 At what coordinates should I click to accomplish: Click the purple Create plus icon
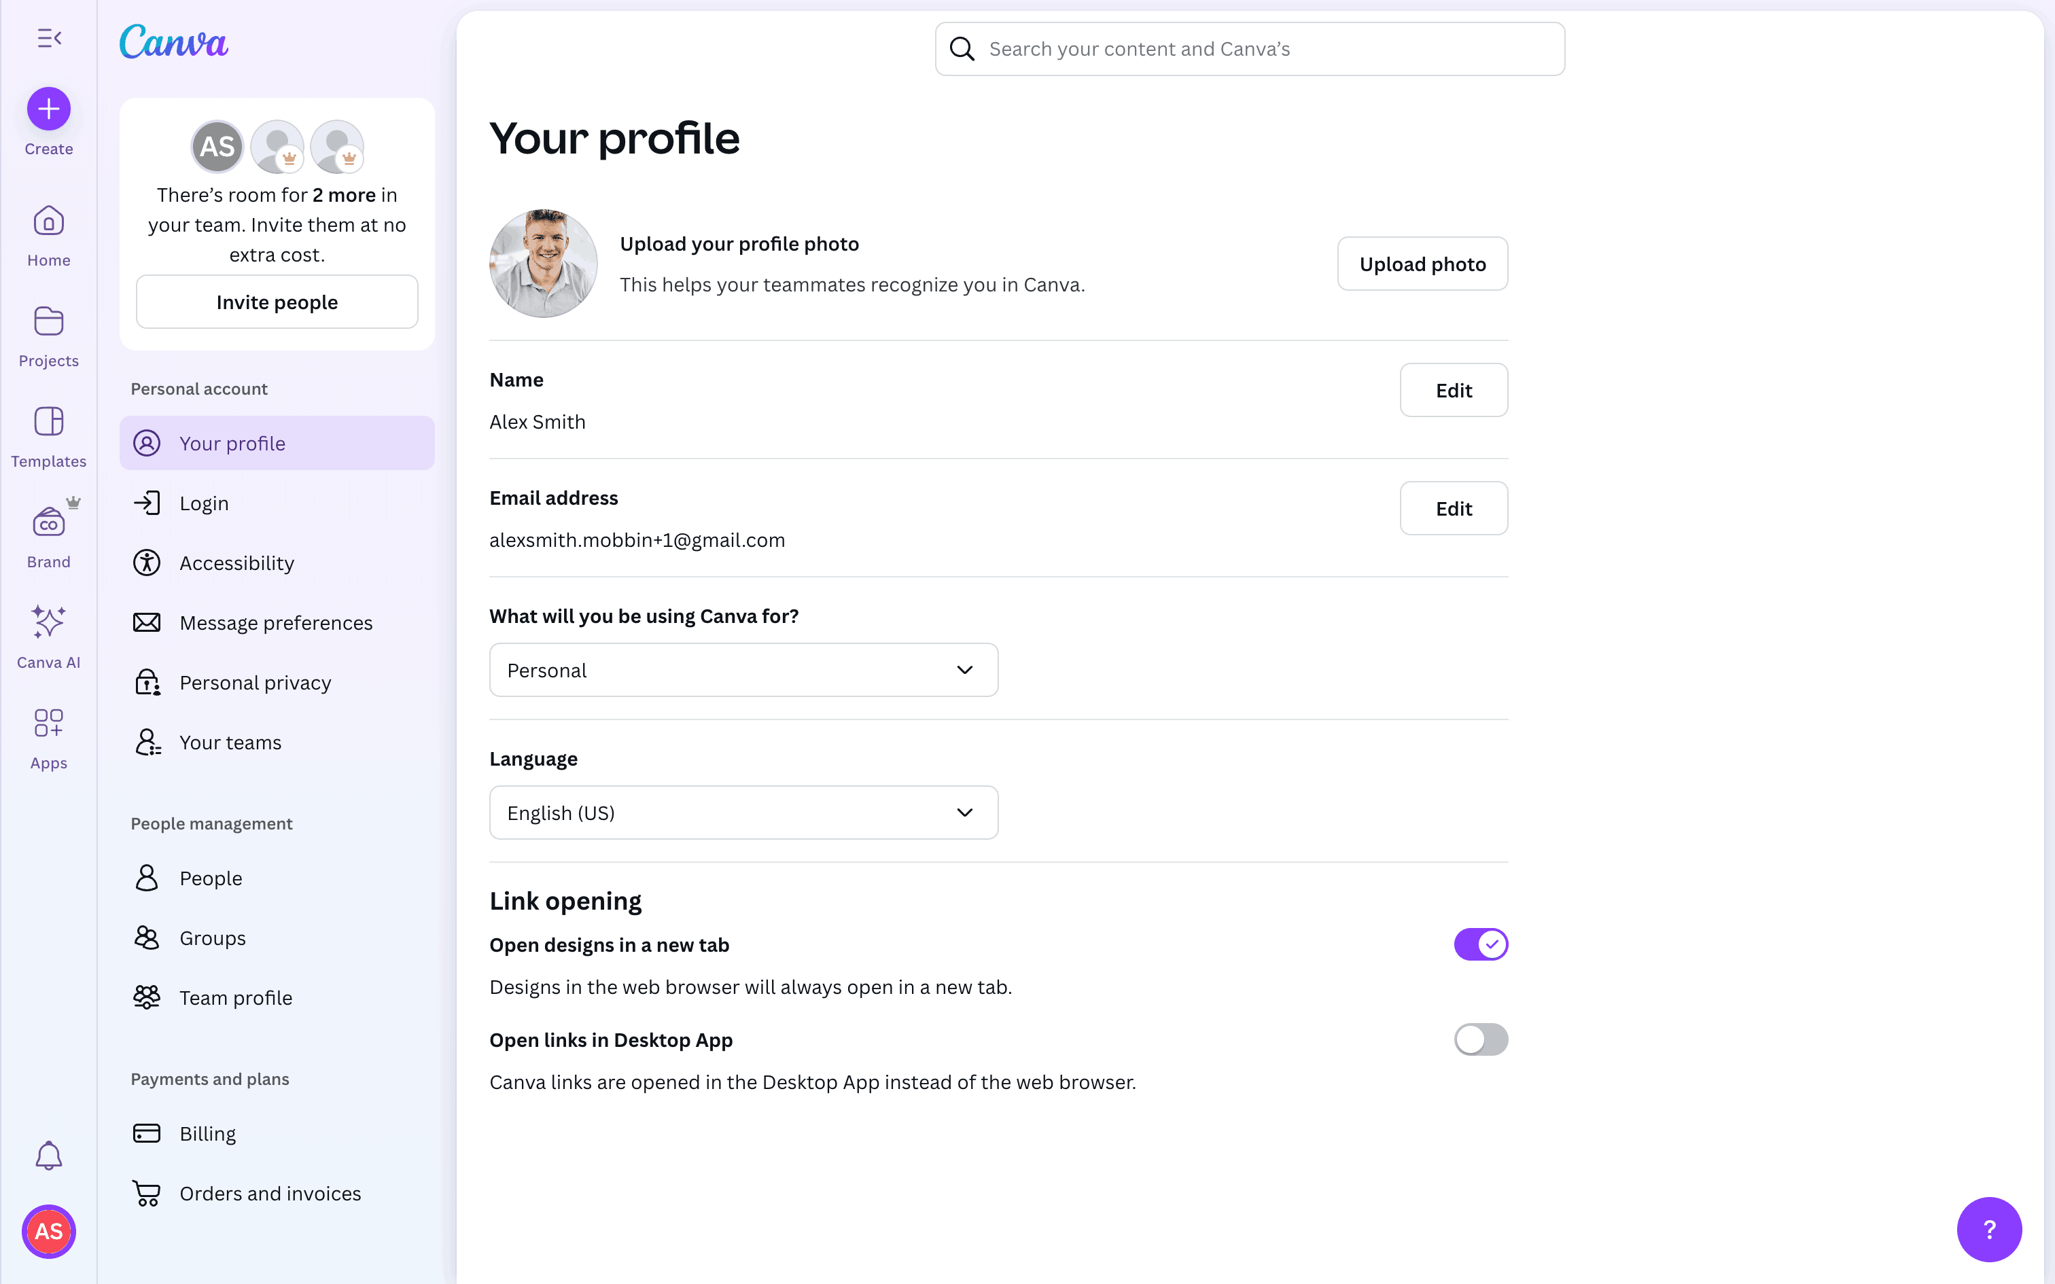pyautogui.click(x=48, y=109)
